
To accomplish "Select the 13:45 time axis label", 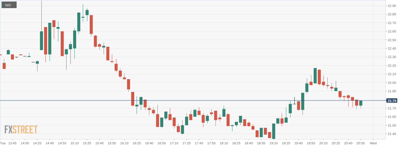I will pos(12,143).
